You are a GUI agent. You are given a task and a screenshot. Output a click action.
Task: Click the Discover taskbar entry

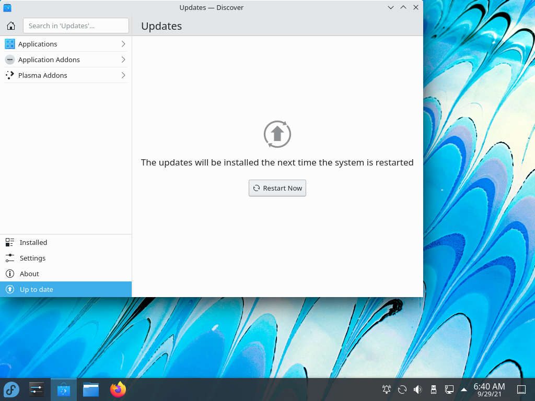(x=64, y=390)
